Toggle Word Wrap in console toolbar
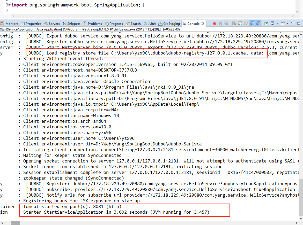303x225 pixels. 246,24
